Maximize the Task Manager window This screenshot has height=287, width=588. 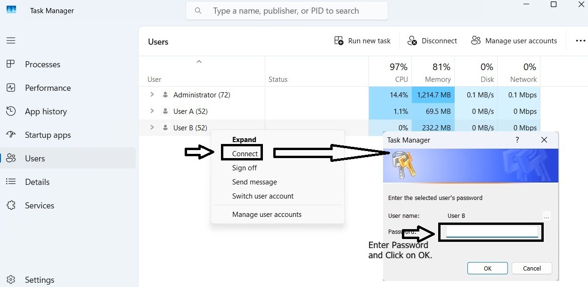pyautogui.click(x=554, y=4)
